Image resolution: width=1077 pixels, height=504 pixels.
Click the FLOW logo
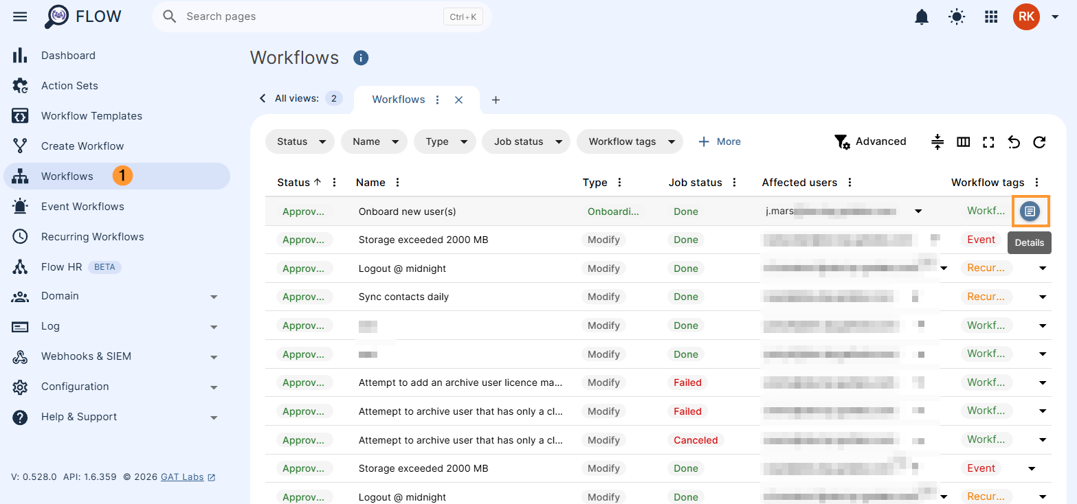coord(83,16)
